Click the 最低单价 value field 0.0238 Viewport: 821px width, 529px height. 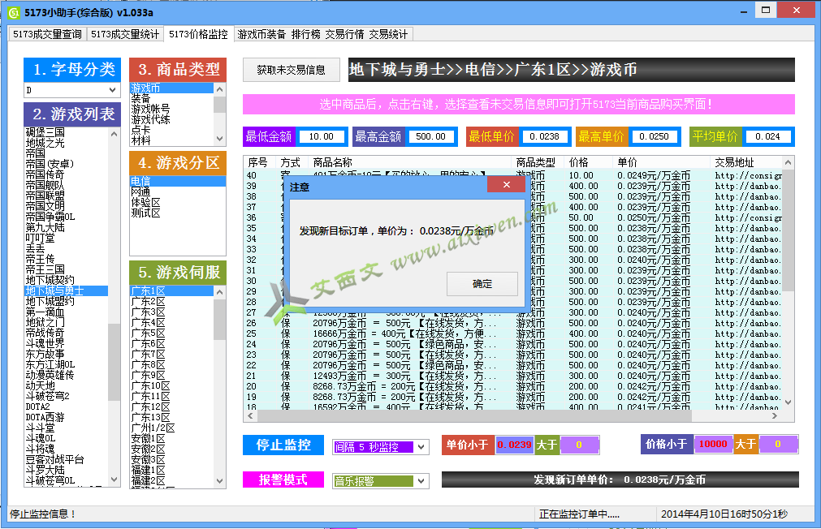tap(545, 136)
